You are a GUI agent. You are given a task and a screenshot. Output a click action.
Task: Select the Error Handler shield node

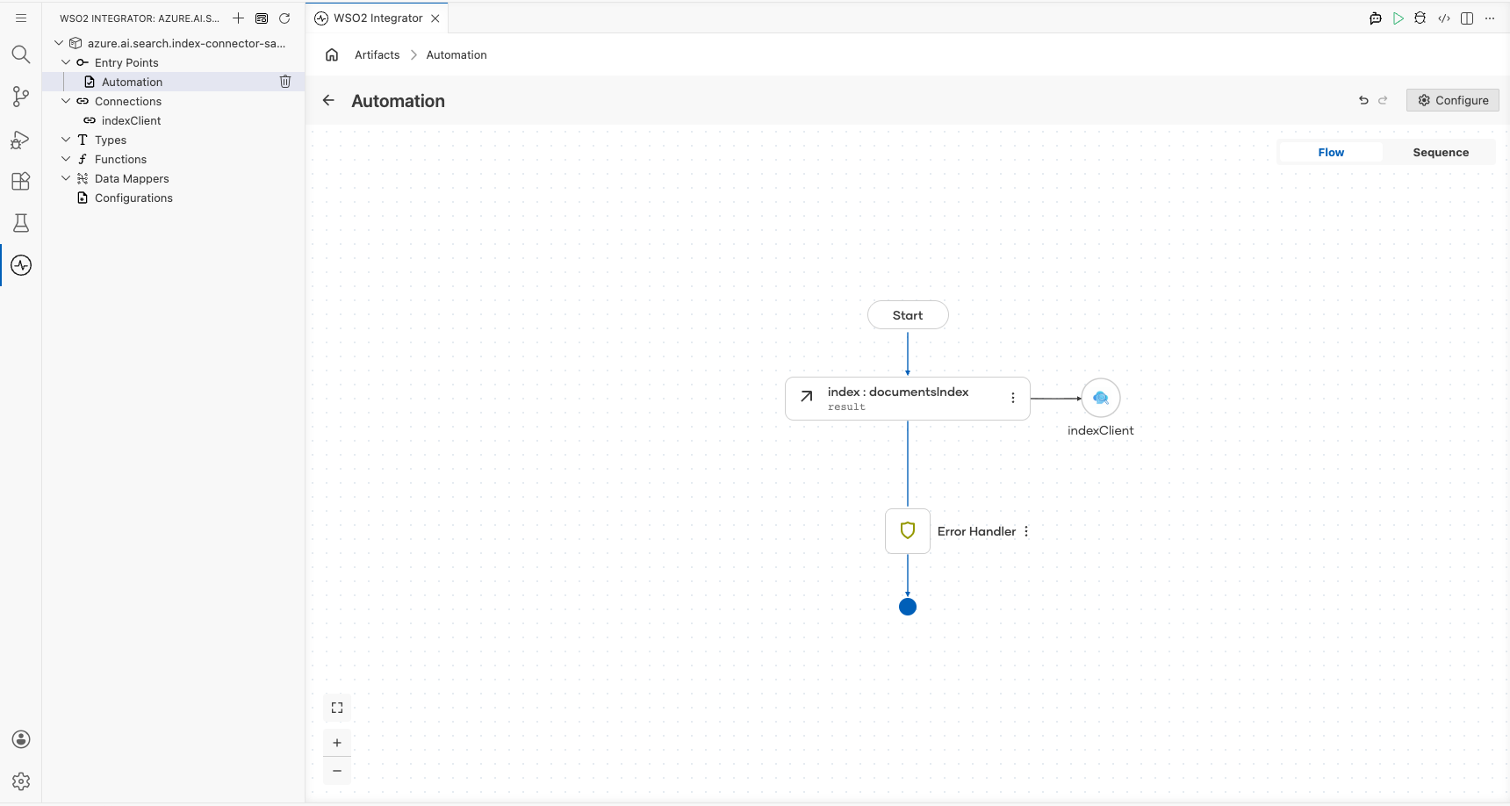[x=908, y=531]
